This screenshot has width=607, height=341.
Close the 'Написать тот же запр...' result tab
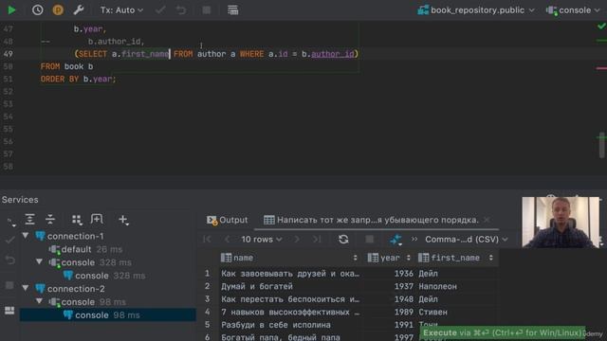pyautogui.click(x=487, y=220)
